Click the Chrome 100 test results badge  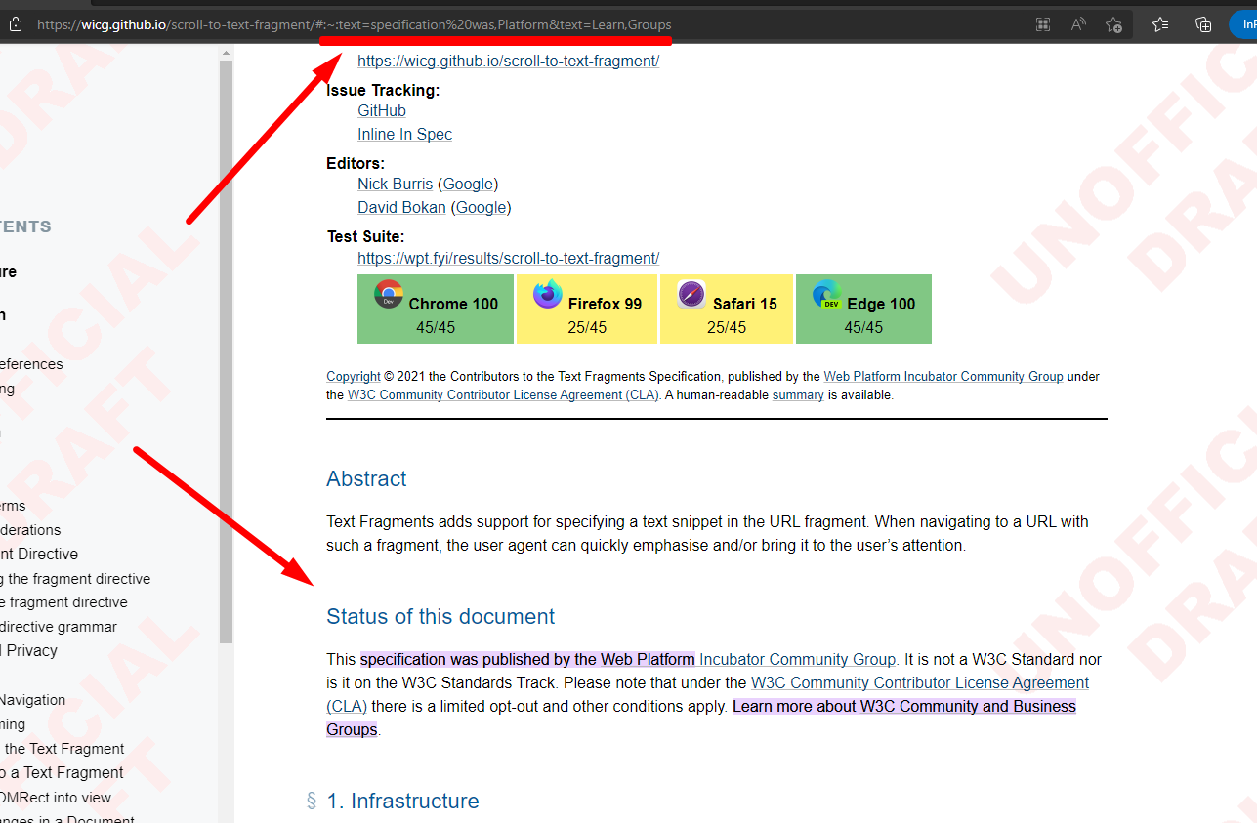(435, 309)
